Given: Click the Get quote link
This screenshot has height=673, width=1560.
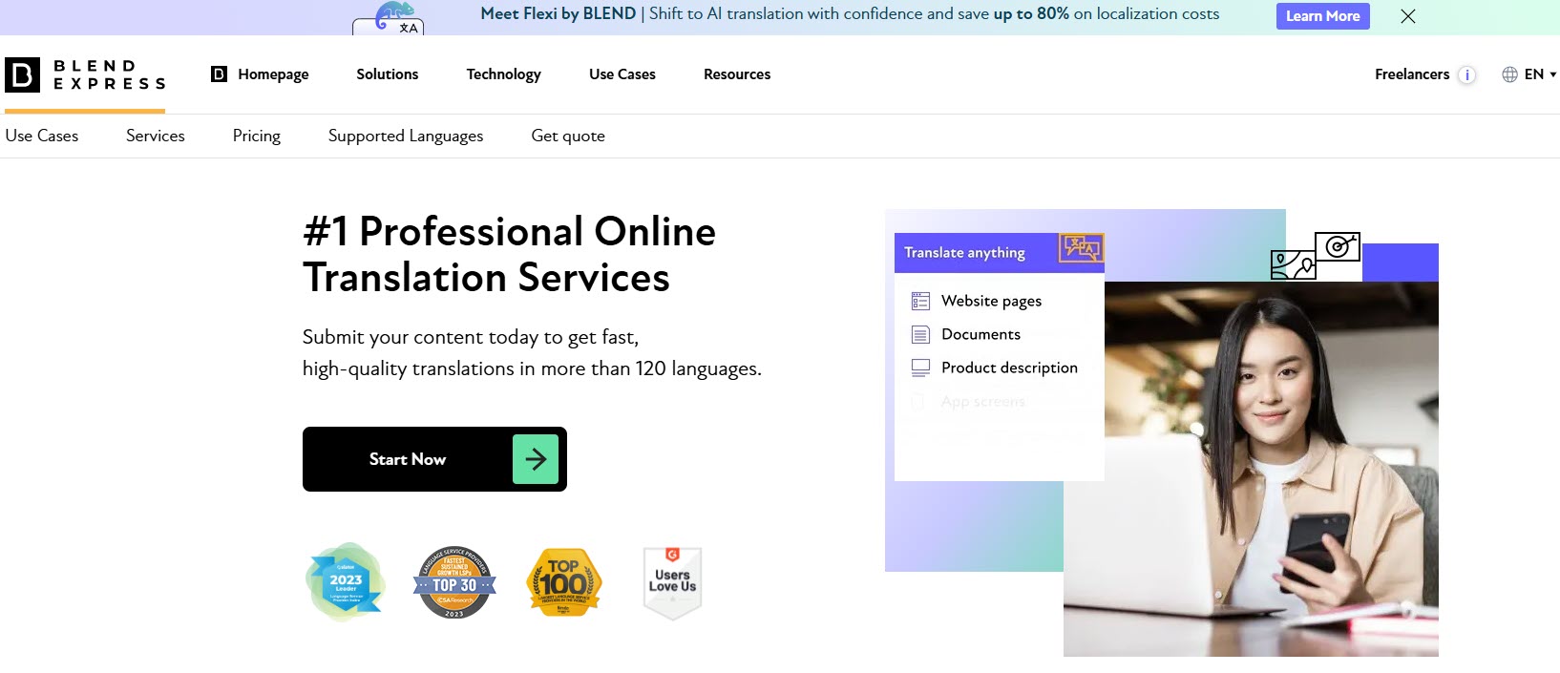Looking at the screenshot, I should pyautogui.click(x=568, y=136).
